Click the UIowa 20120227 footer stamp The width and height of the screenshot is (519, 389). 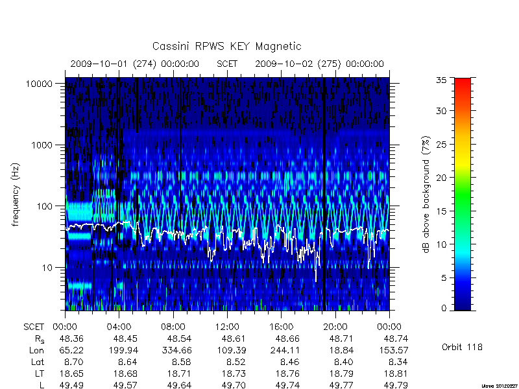pyautogui.click(x=500, y=386)
